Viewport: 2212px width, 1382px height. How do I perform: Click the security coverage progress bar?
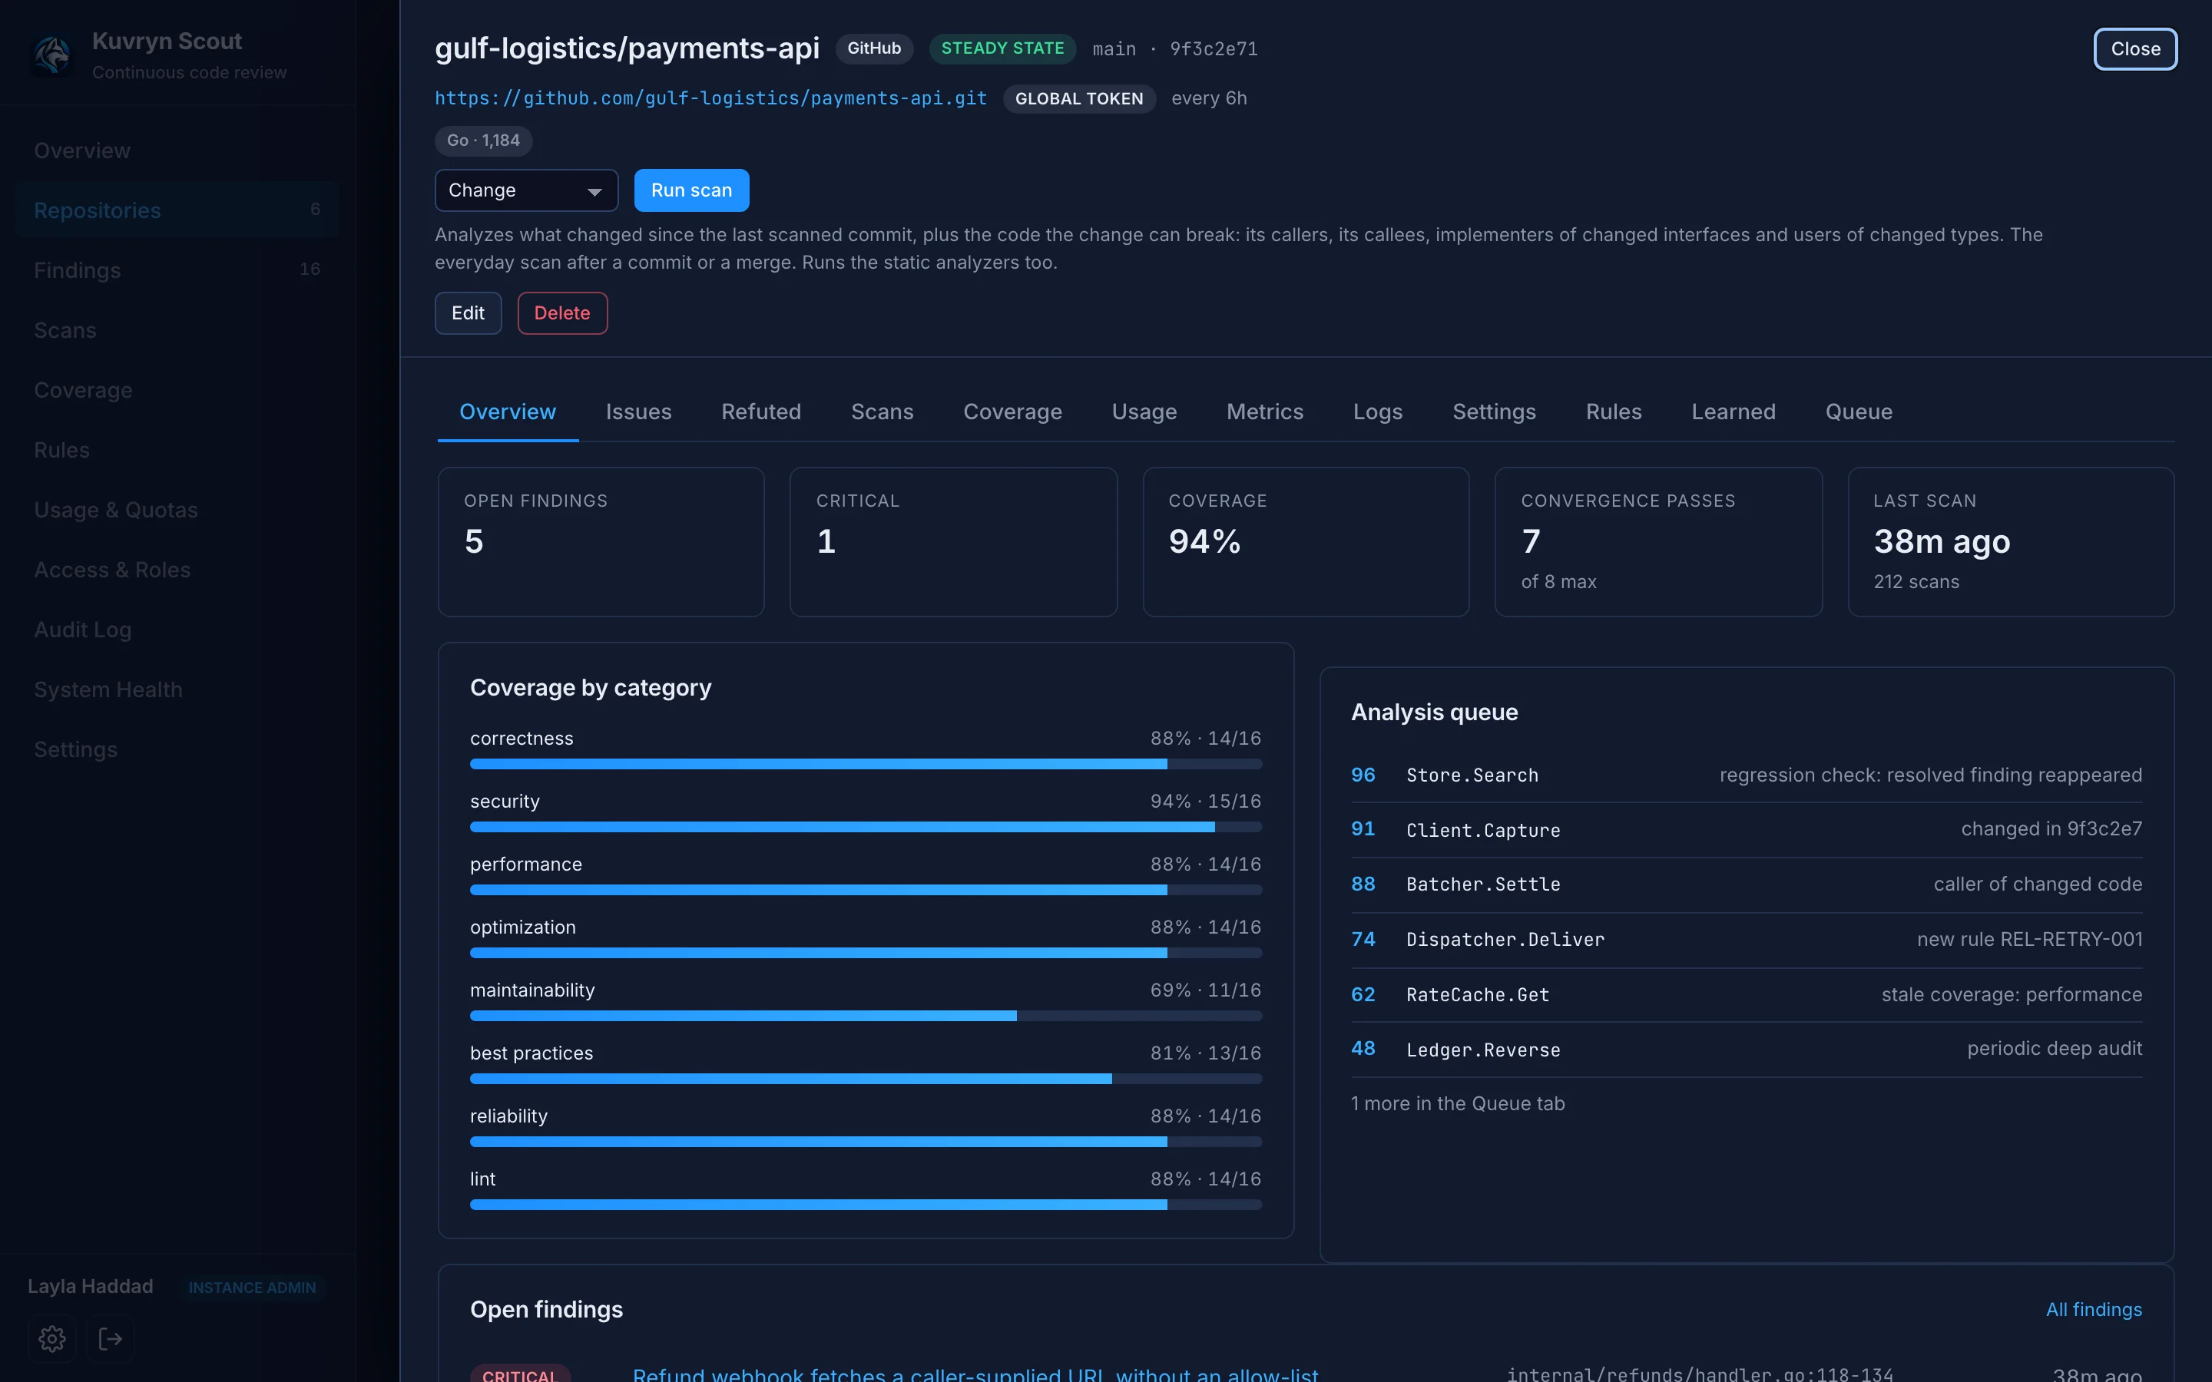[x=866, y=827]
